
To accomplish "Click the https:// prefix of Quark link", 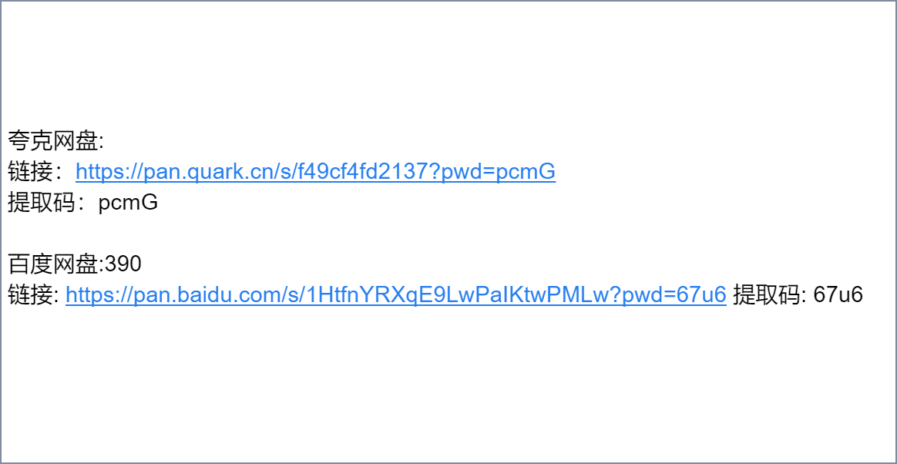I will click(x=106, y=171).
